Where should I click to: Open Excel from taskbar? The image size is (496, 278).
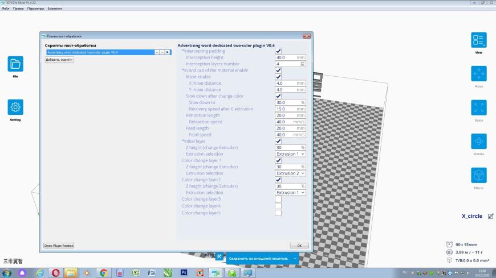click(136, 273)
